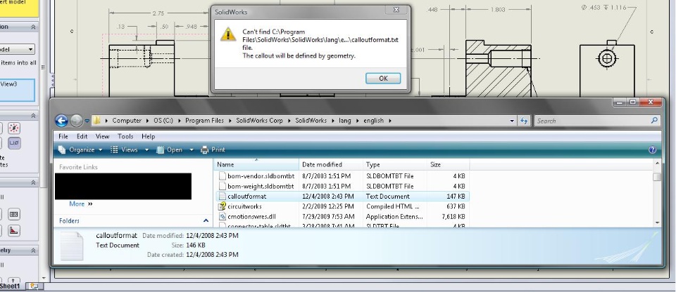Image resolution: width=676 pixels, height=292 pixels.
Task: Select file bom-weight.sldbomtbt
Action: tap(261, 186)
